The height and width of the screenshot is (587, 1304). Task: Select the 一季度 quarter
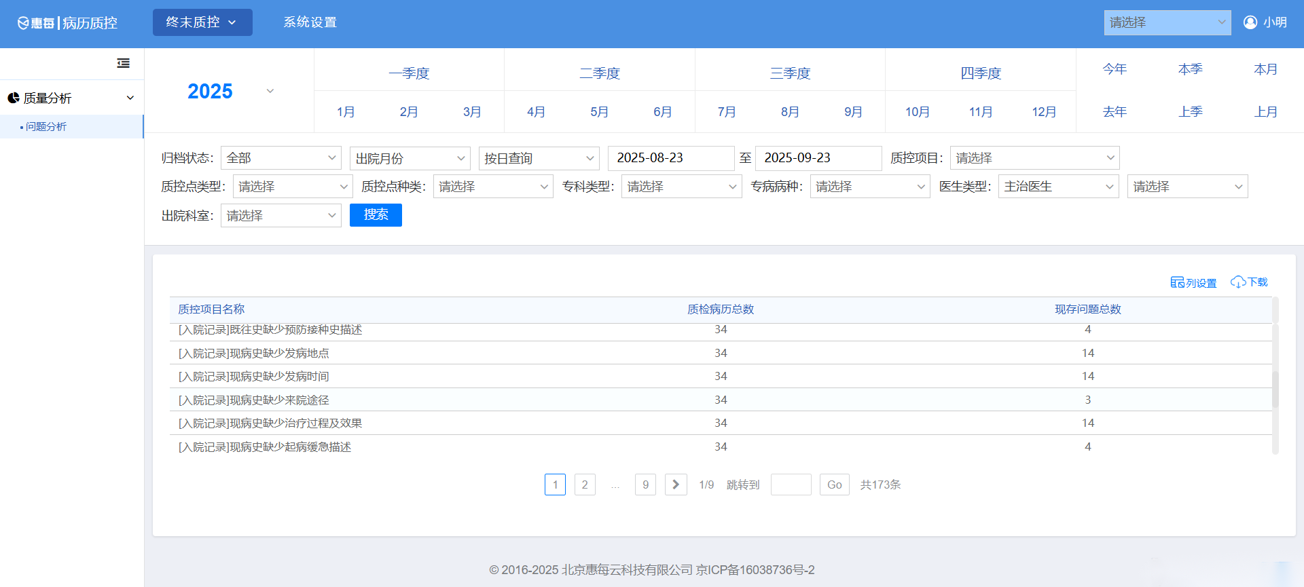[x=409, y=73]
